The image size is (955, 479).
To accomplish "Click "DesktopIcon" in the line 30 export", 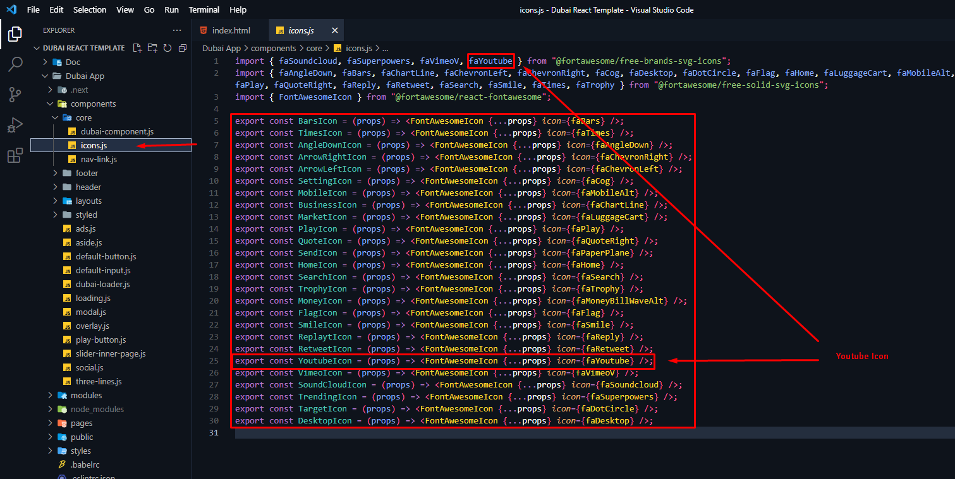I will point(325,421).
